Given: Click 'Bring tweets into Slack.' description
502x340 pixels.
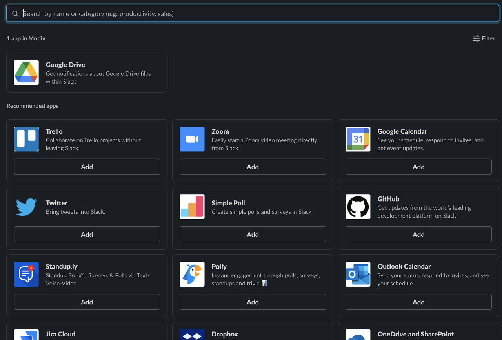Looking at the screenshot, I should 75,212.
